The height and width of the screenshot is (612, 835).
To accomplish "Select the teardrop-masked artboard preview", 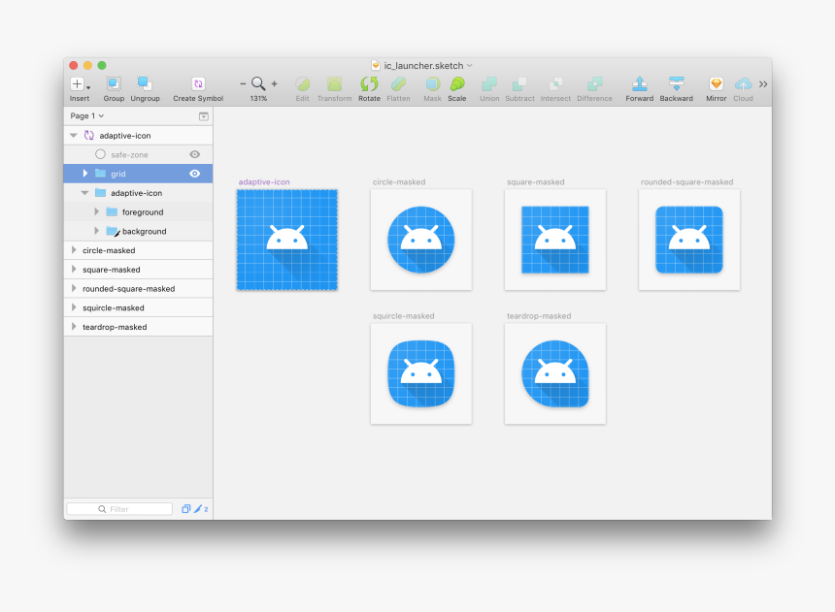I will pos(555,373).
